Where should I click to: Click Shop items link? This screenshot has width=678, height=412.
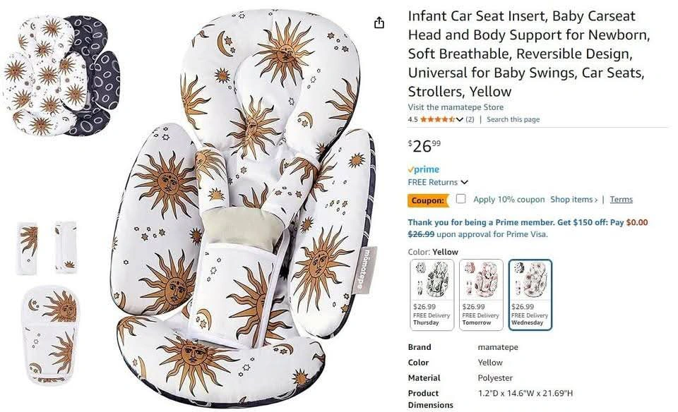[573, 199]
